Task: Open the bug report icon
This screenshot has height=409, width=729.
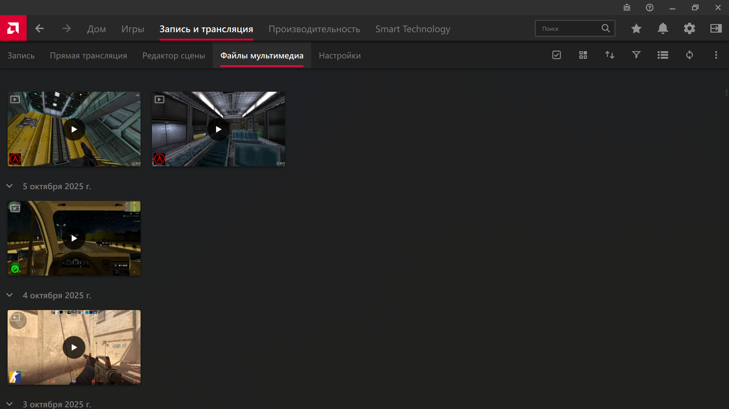Action: (x=627, y=8)
